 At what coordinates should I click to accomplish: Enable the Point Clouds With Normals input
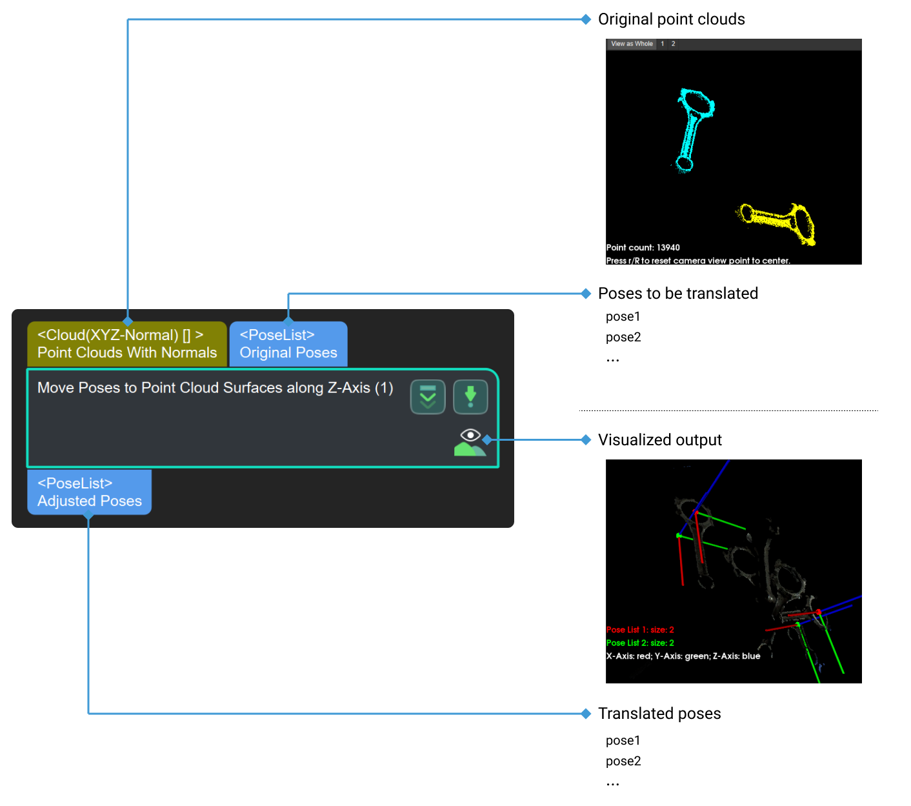(126, 343)
